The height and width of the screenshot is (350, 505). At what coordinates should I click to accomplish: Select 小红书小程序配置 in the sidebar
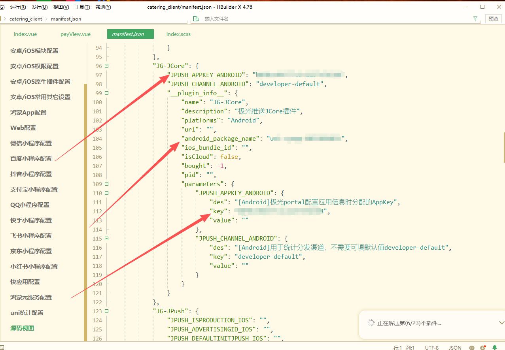click(34, 267)
